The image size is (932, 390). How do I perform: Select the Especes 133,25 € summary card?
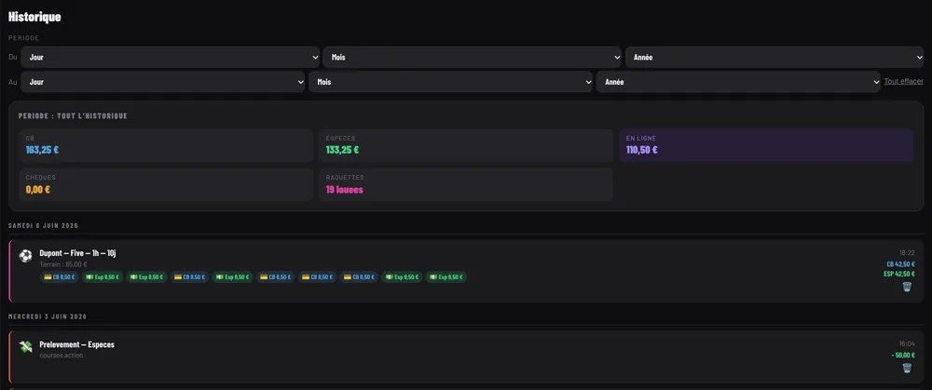(466, 145)
